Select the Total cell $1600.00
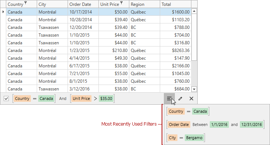Viewport: 270px width, 145px height. 176,12
